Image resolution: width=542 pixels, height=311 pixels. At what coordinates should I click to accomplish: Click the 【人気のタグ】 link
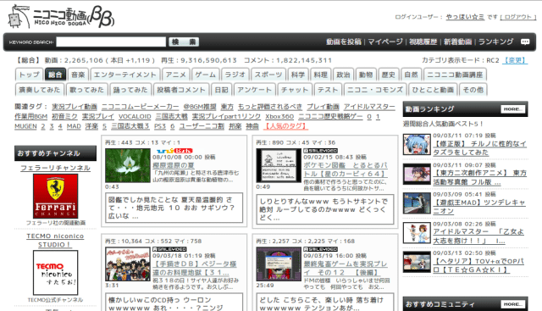click(x=285, y=126)
